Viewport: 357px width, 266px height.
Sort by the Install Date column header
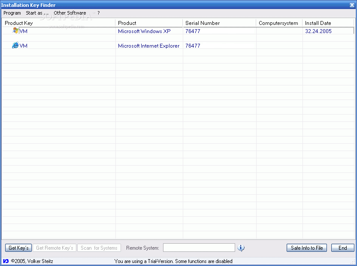(x=328, y=23)
